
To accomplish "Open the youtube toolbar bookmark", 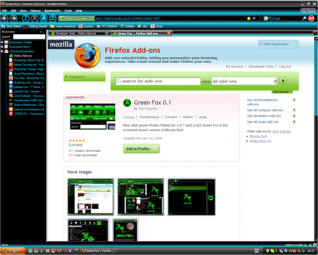I will [x=86, y=26].
